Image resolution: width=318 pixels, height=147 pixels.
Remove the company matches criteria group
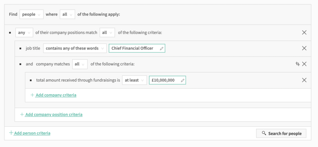tap(304, 64)
